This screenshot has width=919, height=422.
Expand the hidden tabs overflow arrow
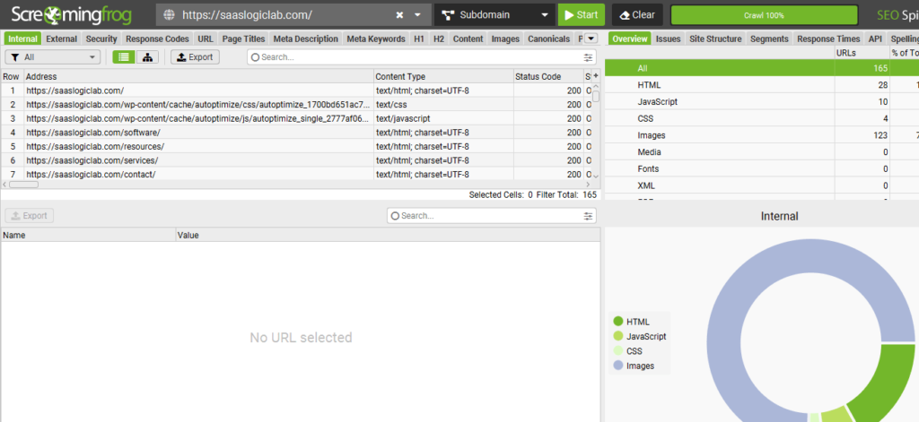(591, 39)
